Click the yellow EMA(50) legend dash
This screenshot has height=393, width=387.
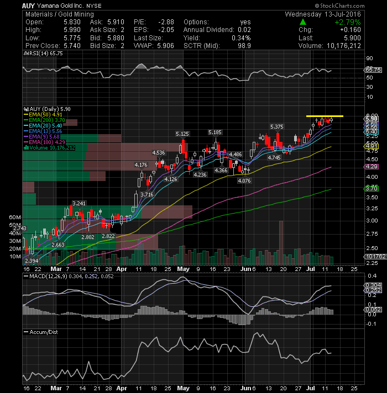click(x=26, y=115)
